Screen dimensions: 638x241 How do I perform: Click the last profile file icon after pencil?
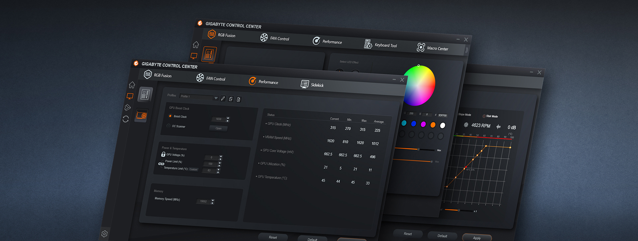[x=239, y=99]
